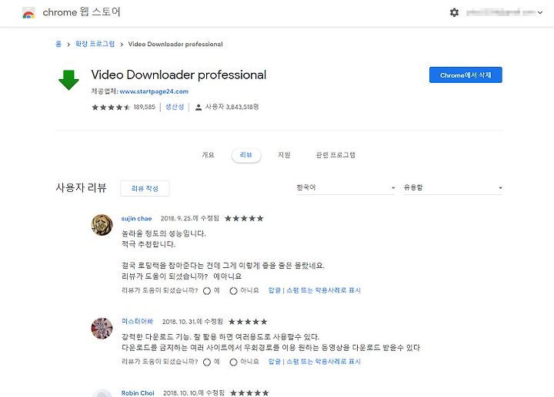554x397 pixels.
Task: Expand the account menu chevron
Action: coord(540,13)
